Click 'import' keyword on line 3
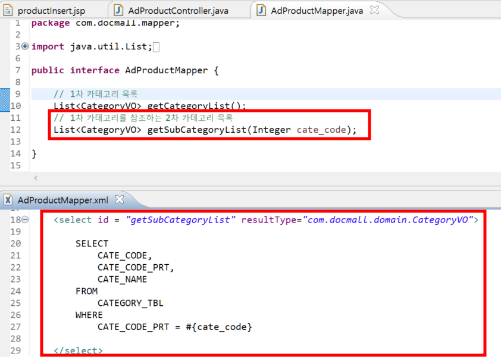The height and width of the screenshot is (357, 501). [x=48, y=46]
